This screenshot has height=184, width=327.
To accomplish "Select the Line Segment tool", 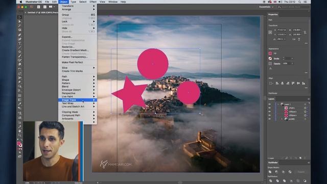I will (19, 48).
